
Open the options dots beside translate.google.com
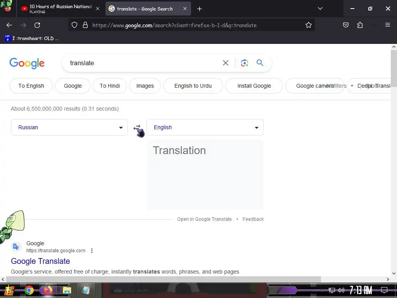pos(92,251)
